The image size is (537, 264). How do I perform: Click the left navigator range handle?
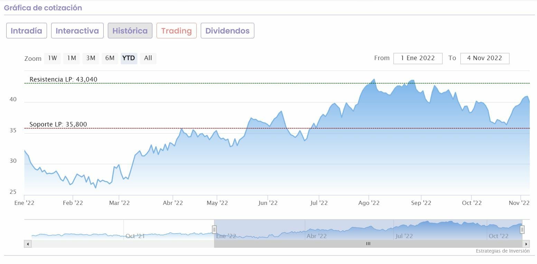click(x=214, y=229)
